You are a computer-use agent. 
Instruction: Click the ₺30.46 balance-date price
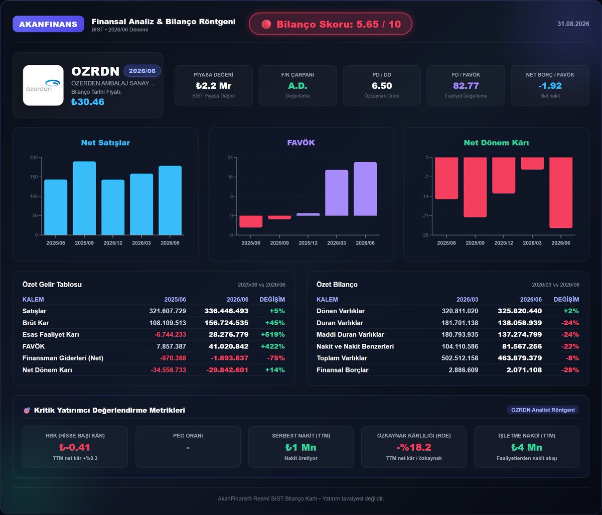(88, 102)
